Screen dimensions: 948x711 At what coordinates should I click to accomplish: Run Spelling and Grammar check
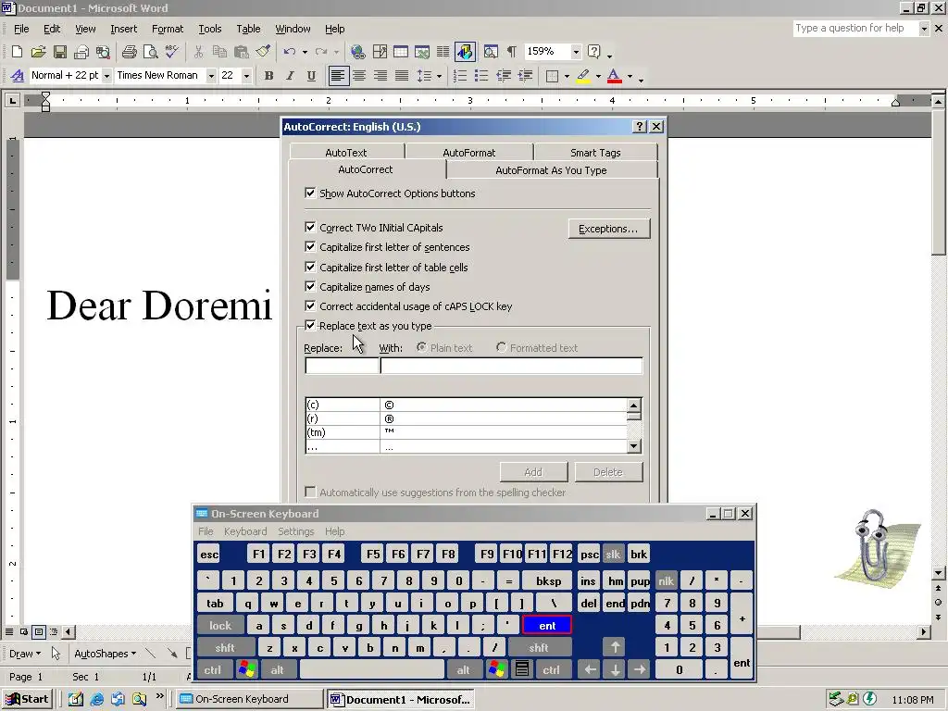171,52
